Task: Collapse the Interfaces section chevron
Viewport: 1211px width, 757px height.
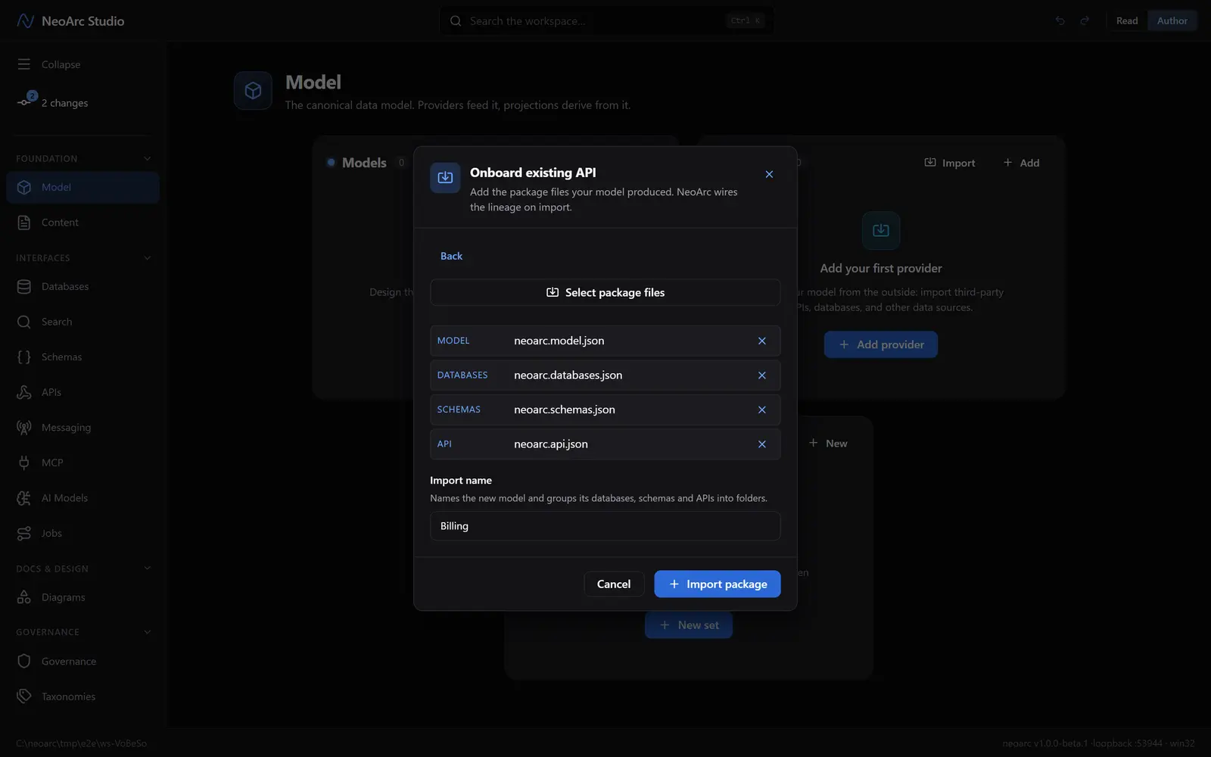Action: point(147,258)
